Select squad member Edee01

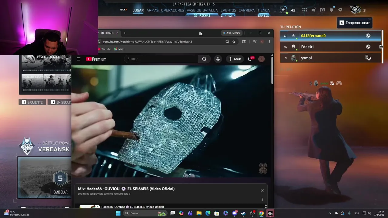coord(330,47)
